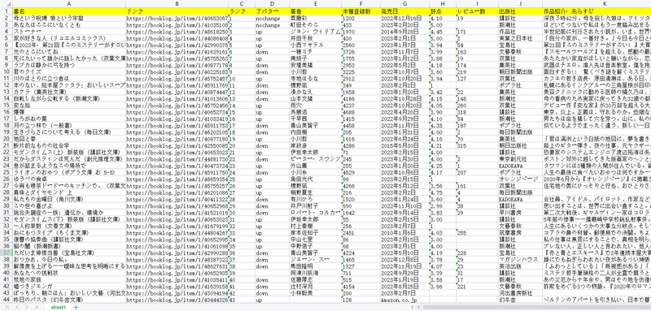Click review count cell 318

click(477, 112)
